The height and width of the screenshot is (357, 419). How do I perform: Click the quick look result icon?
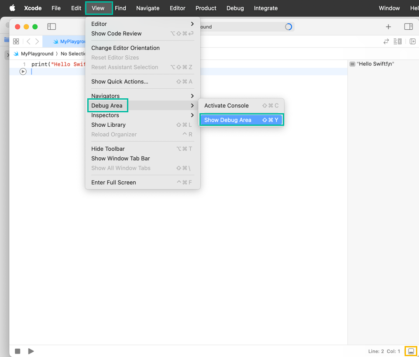pos(353,64)
